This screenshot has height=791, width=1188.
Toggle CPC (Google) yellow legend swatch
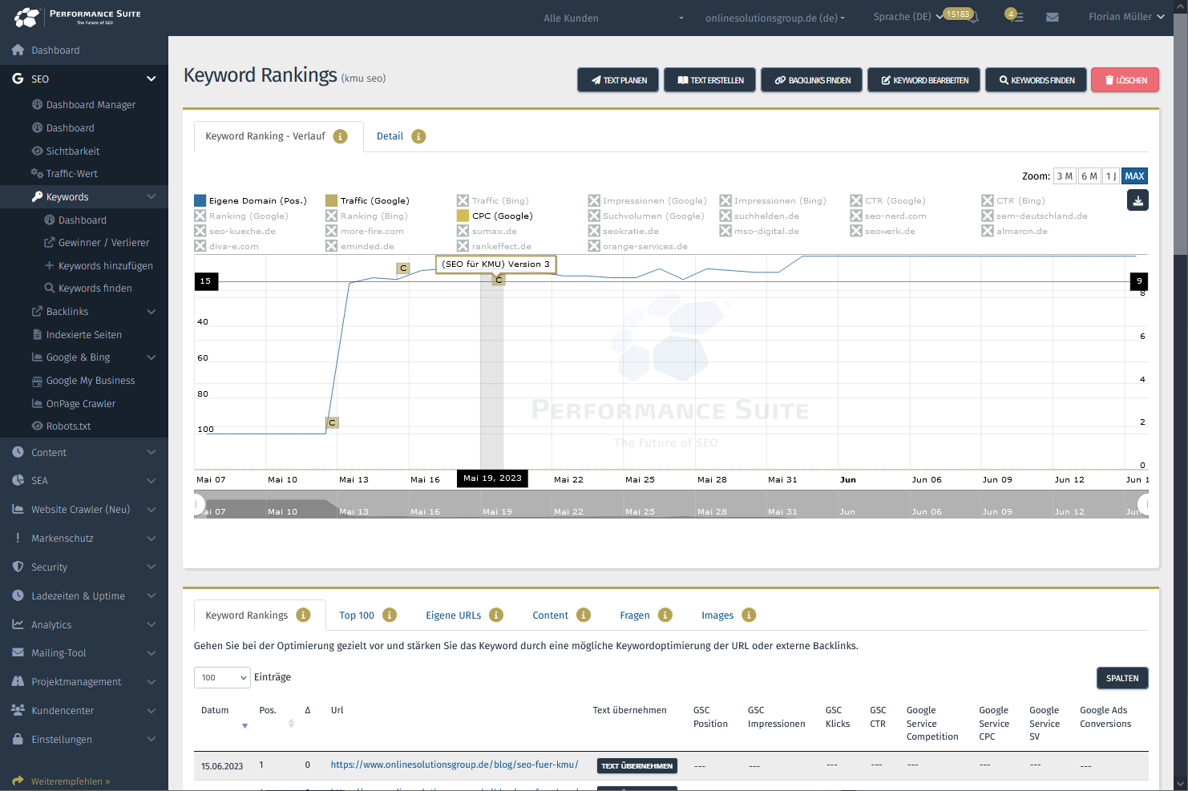tap(463, 216)
